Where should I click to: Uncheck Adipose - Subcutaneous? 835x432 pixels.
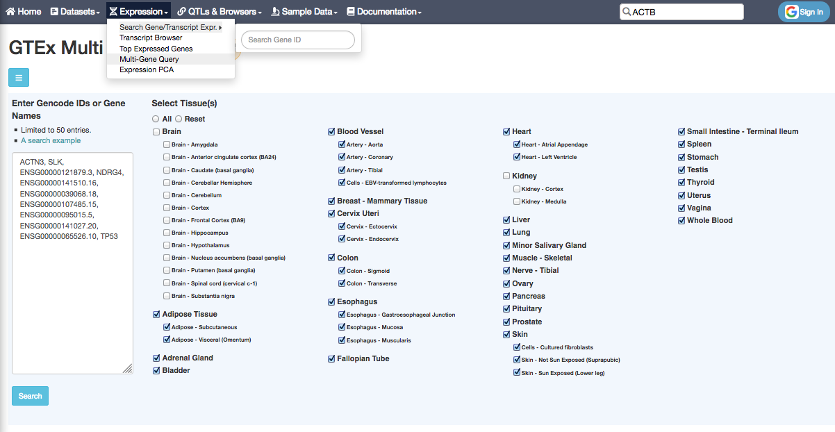pyautogui.click(x=167, y=326)
